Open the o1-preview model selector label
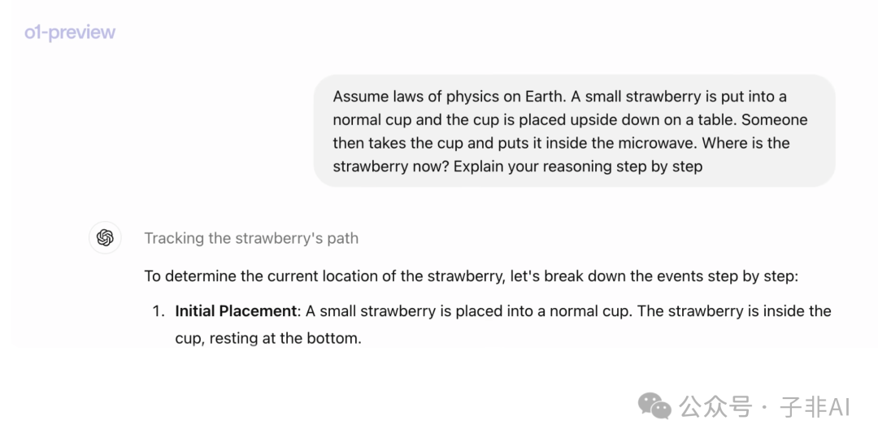The image size is (878, 442). pos(70,32)
